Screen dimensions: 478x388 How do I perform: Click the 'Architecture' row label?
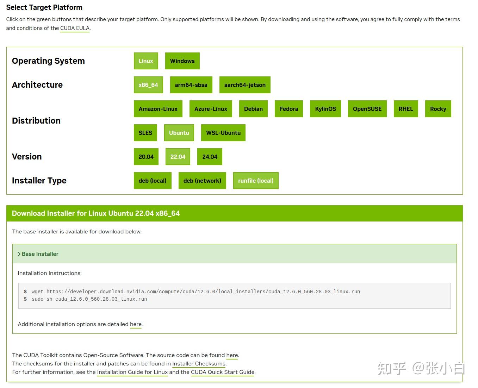click(37, 85)
